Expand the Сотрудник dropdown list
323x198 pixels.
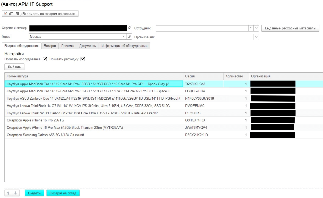(x=251, y=28)
